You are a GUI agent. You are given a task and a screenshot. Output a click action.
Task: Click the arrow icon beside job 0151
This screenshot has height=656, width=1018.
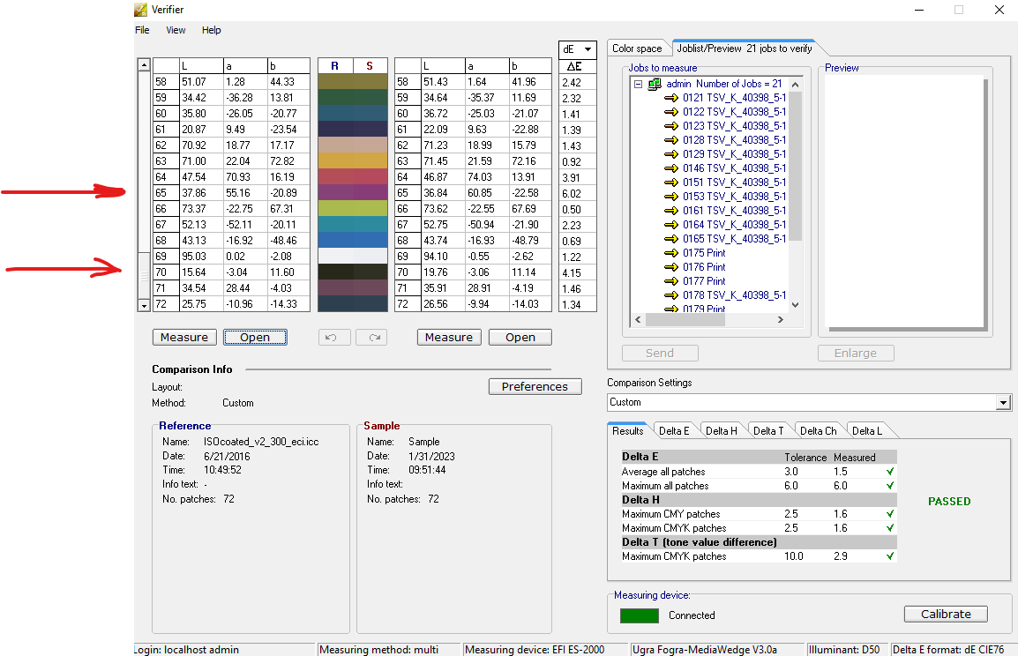pos(671,183)
